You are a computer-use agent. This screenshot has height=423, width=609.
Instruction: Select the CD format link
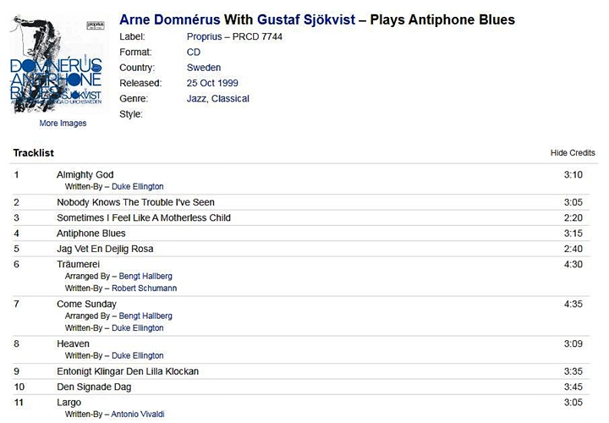(194, 52)
